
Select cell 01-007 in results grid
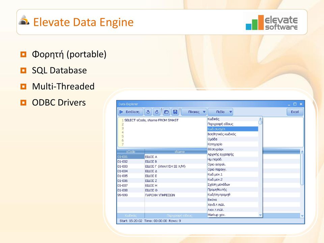click(x=131, y=185)
